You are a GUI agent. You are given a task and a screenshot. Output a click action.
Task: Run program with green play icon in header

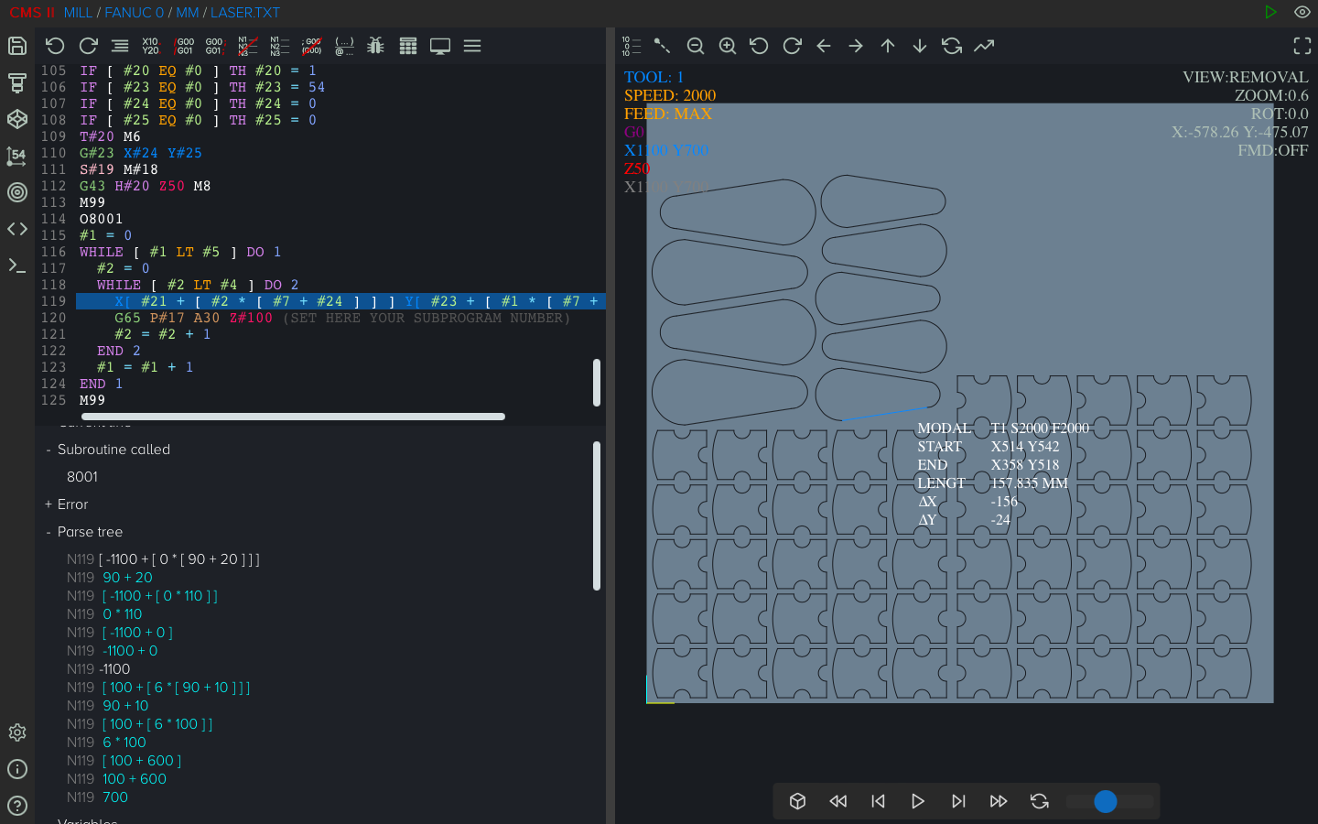pos(1270,12)
